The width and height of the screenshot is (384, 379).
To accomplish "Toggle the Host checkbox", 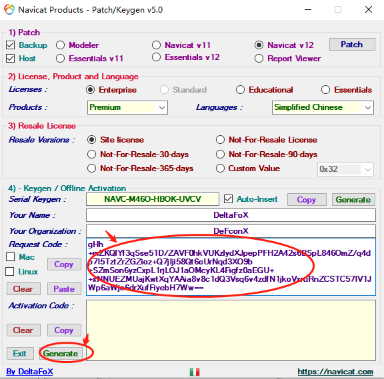I will [10, 59].
